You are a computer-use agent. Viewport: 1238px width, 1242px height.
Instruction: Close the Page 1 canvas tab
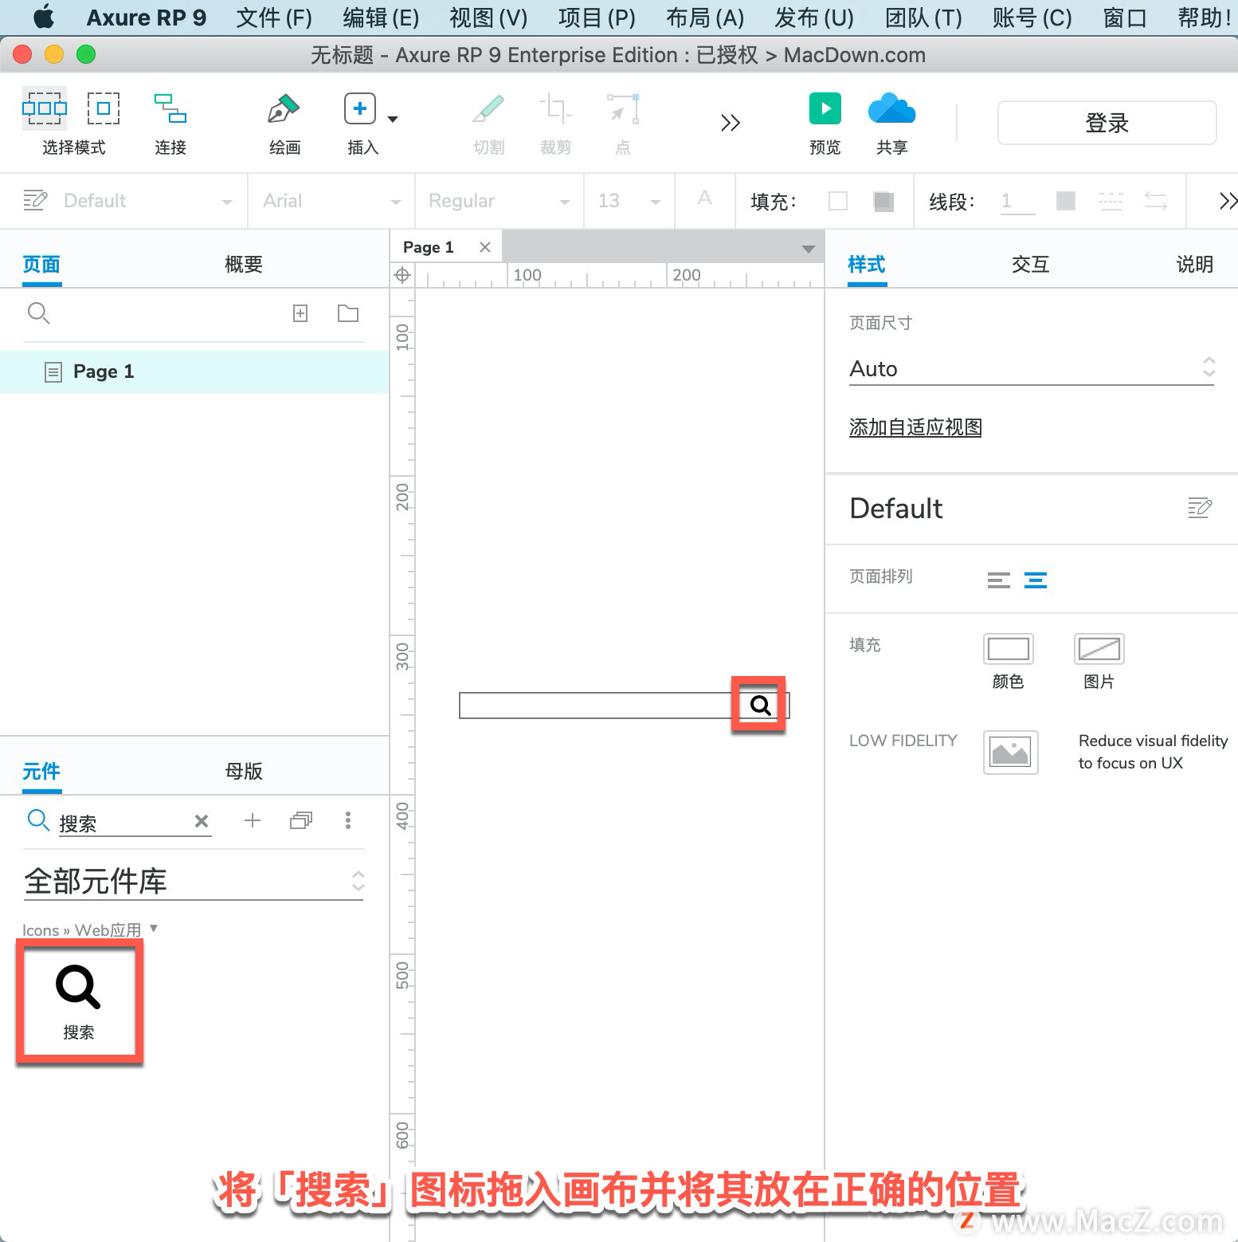484,247
